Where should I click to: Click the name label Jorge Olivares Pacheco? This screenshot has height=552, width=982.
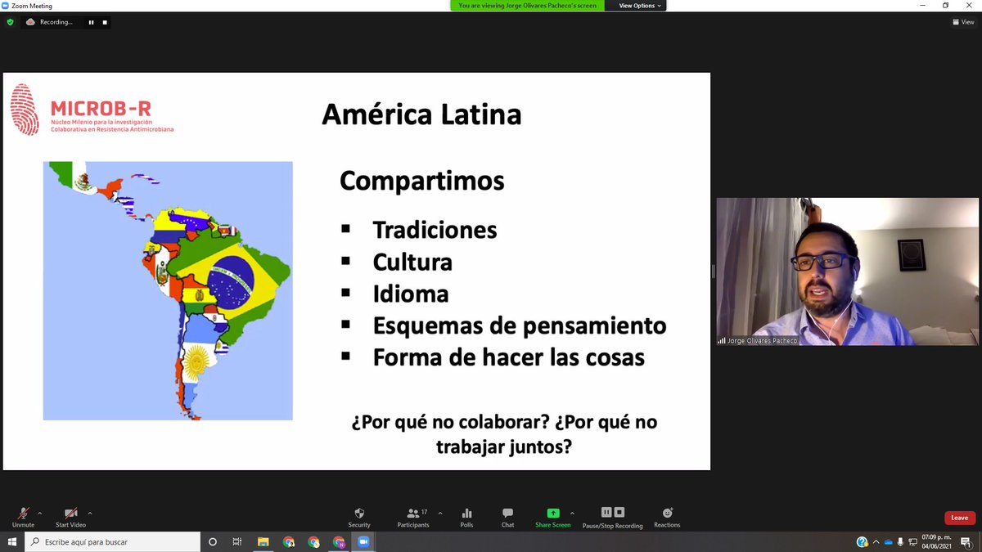[761, 340]
